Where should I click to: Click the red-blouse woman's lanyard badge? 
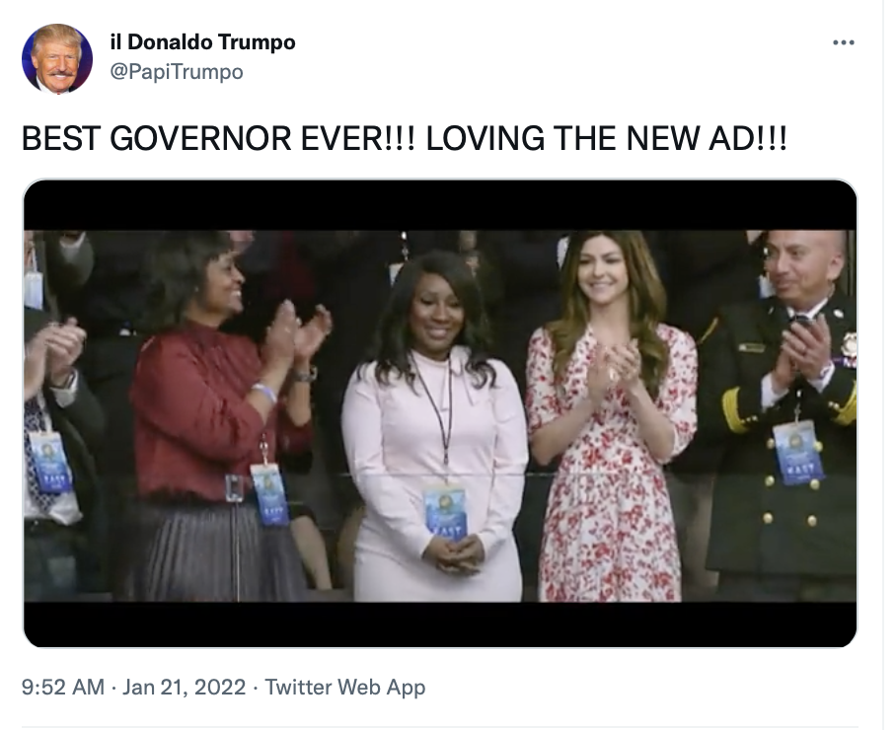270,494
